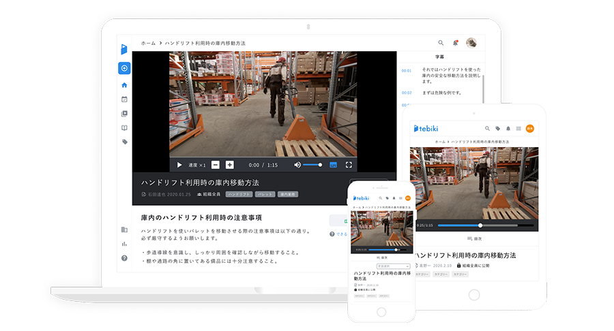The height and width of the screenshot is (331, 614).
Task: Open the book manual icon in laptop sidebar
Action: point(124,128)
